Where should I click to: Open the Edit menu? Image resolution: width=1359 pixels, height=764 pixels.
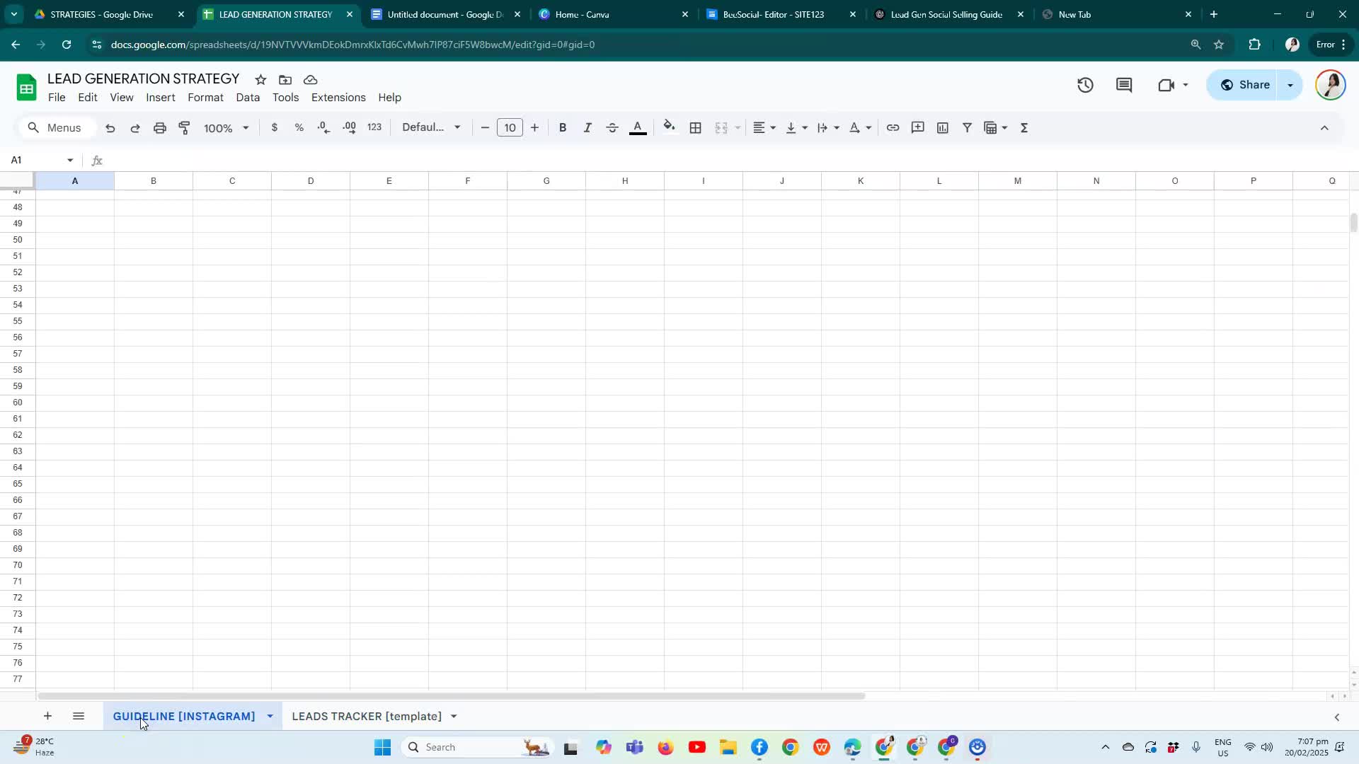click(88, 98)
